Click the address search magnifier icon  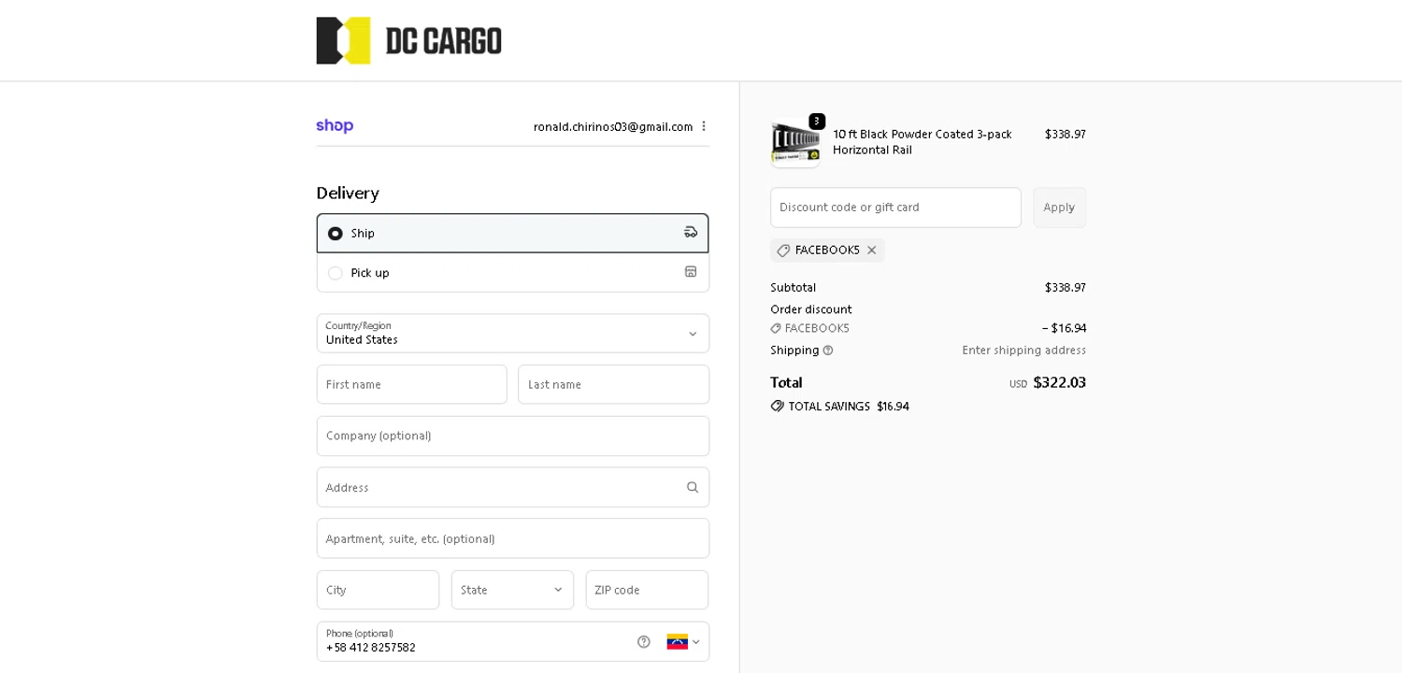coord(693,487)
